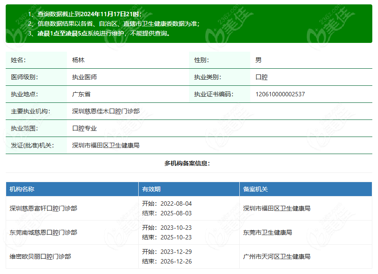Click the name value 杨林

click(x=78, y=60)
